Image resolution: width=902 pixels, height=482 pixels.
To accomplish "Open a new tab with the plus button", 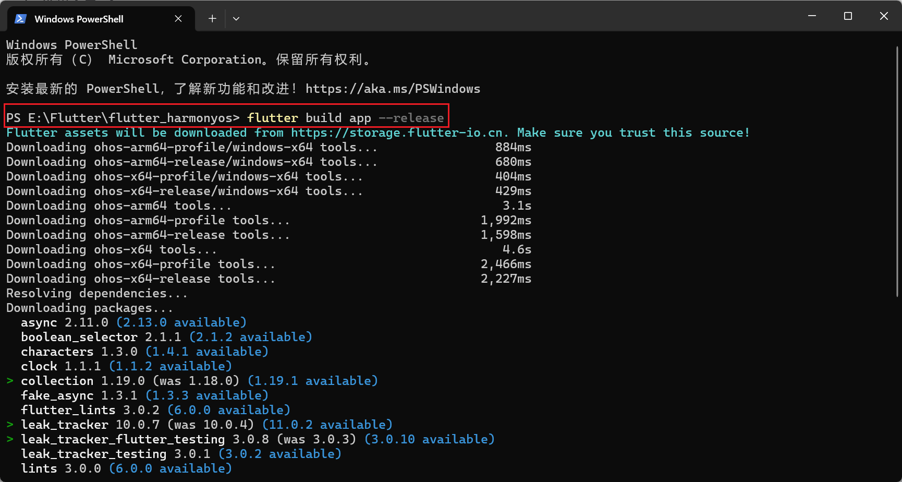I will pyautogui.click(x=212, y=19).
